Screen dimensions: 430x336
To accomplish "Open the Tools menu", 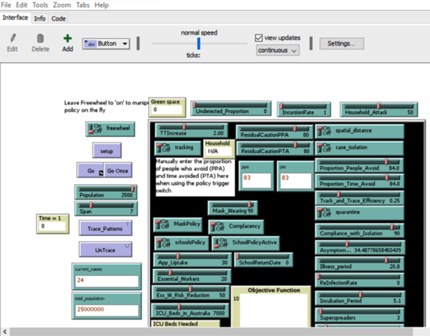I will (40, 5).
